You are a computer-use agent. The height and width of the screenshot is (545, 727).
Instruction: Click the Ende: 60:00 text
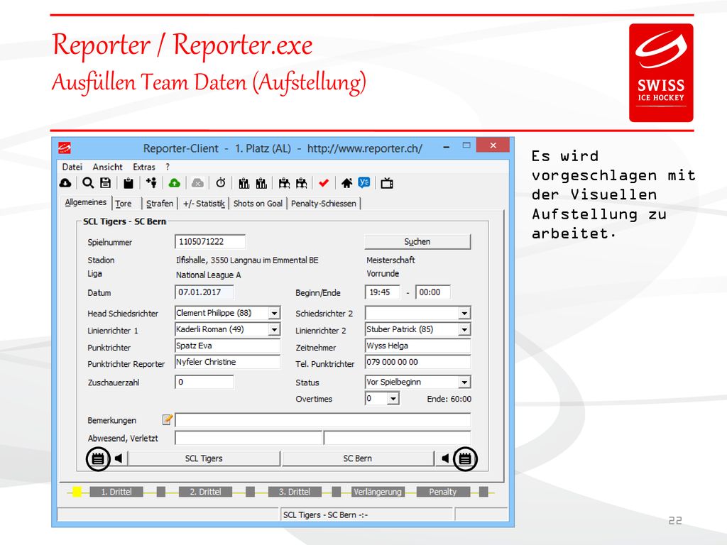(x=449, y=399)
